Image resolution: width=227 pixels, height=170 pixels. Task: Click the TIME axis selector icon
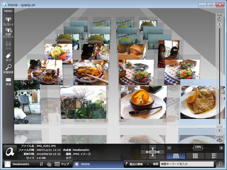pyautogui.click(x=220, y=18)
